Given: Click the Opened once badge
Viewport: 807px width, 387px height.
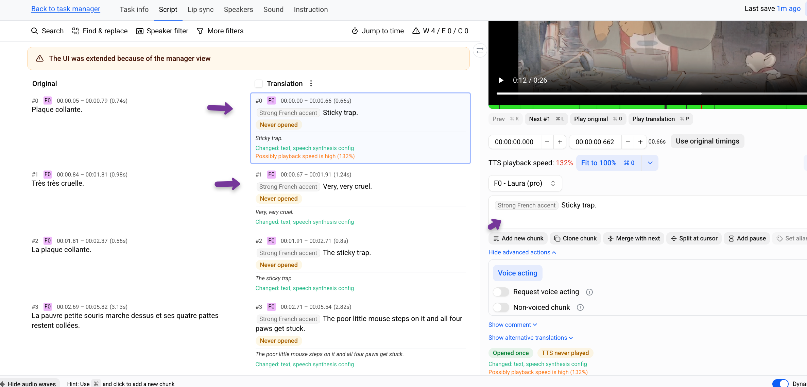Looking at the screenshot, I should [x=511, y=353].
